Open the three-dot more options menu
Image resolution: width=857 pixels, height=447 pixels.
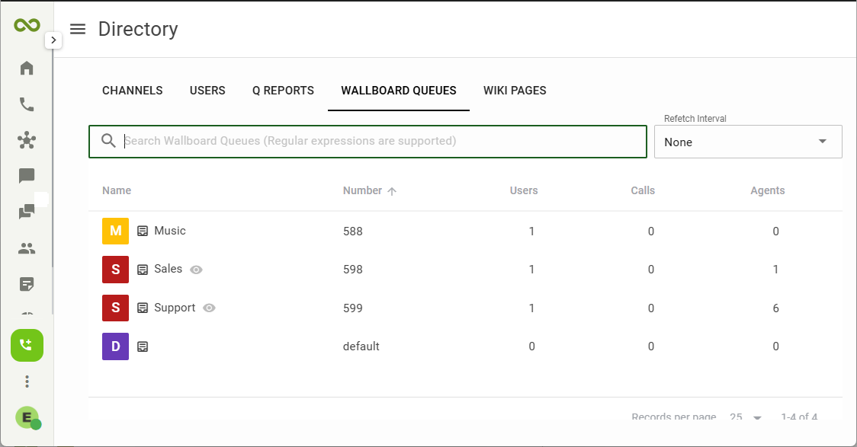[27, 382]
